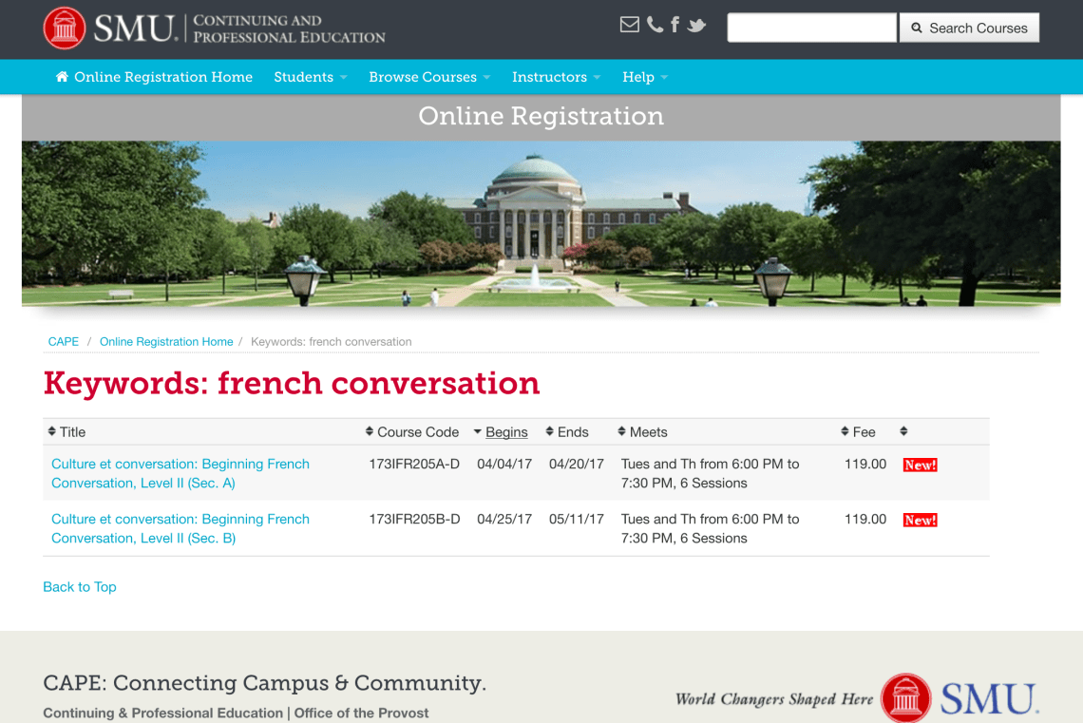Click the envelope email icon
This screenshot has width=1083, height=723.
click(x=629, y=25)
